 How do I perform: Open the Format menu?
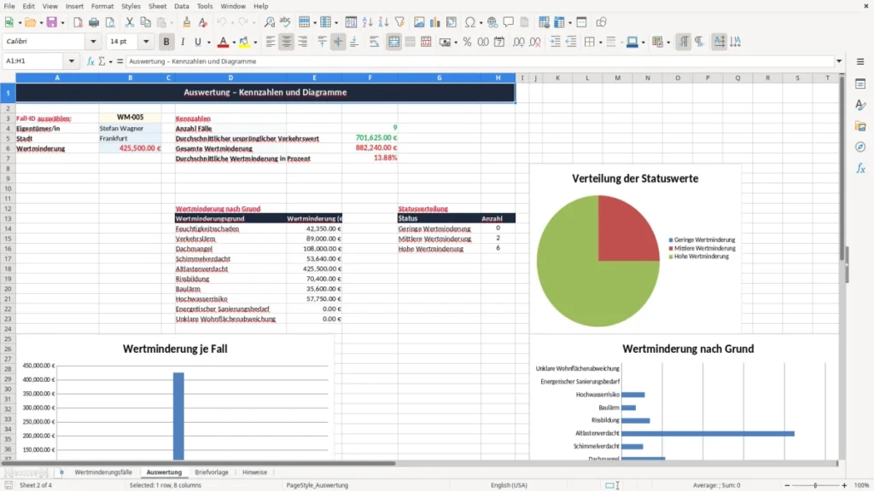pyautogui.click(x=102, y=6)
